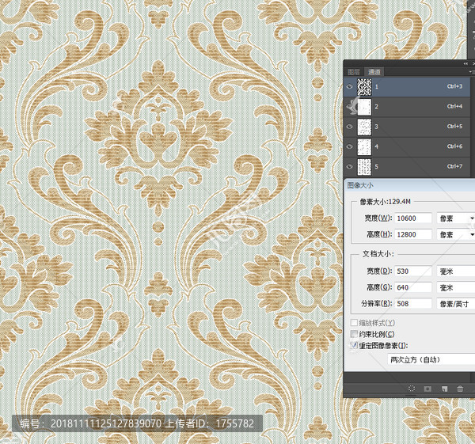Image resolution: width=475 pixels, height=444 pixels.
Task: Select channel 4 thumbnail
Action: coord(364,147)
